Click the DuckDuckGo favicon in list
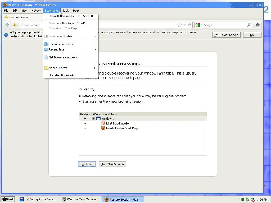271x203 pixels. [103, 123]
